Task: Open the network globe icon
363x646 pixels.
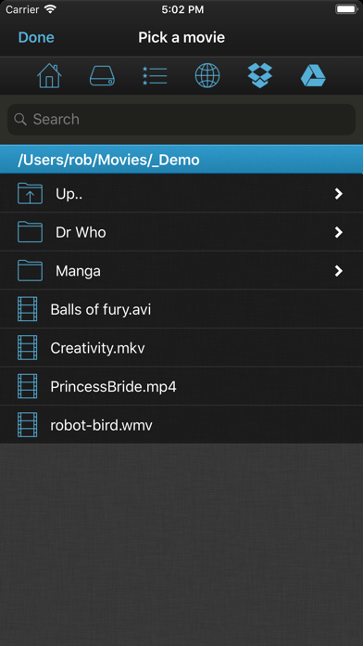Action: point(207,76)
